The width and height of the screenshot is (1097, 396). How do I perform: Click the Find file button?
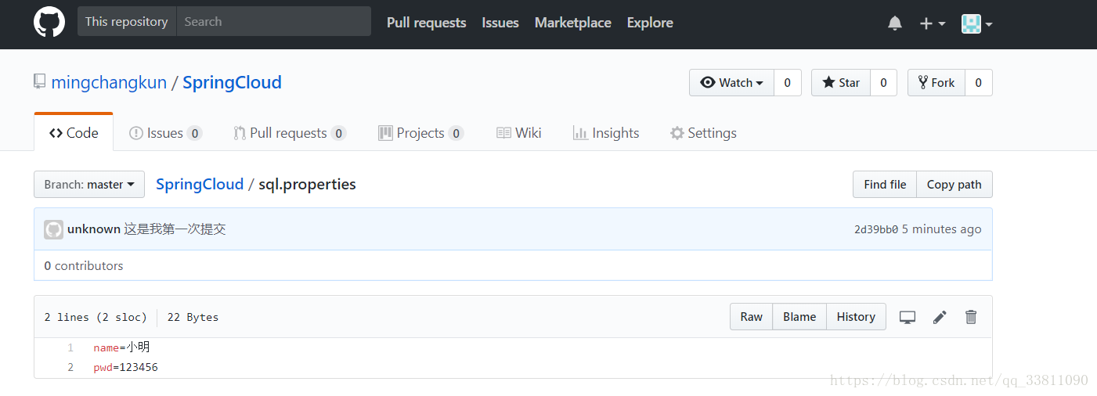click(885, 185)
